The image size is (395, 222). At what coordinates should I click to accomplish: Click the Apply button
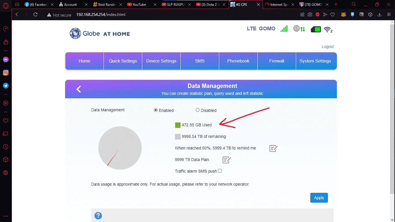coord(319,198)
